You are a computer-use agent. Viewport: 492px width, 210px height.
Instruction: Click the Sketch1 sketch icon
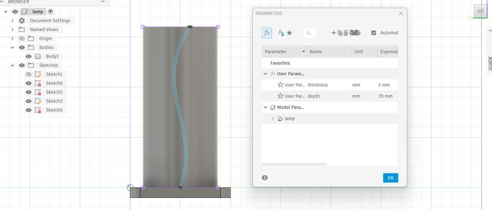38,74
